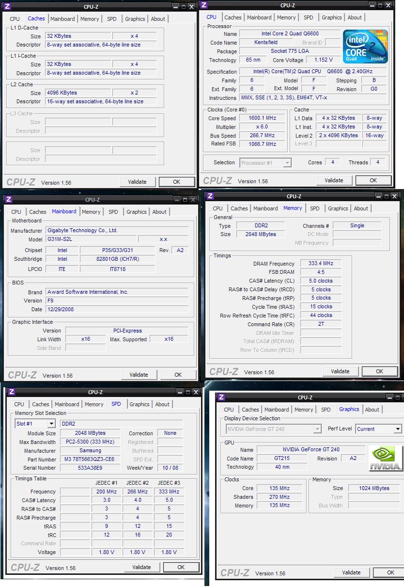This screenshot has height=587, width=404.
Task: Click the DRAM Frequency 333.4 MHz value
Action: 321,264
